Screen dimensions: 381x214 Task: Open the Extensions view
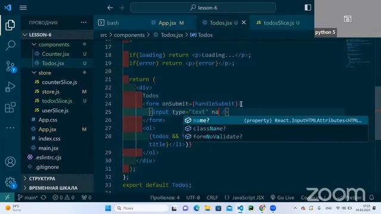pos(10,107)
